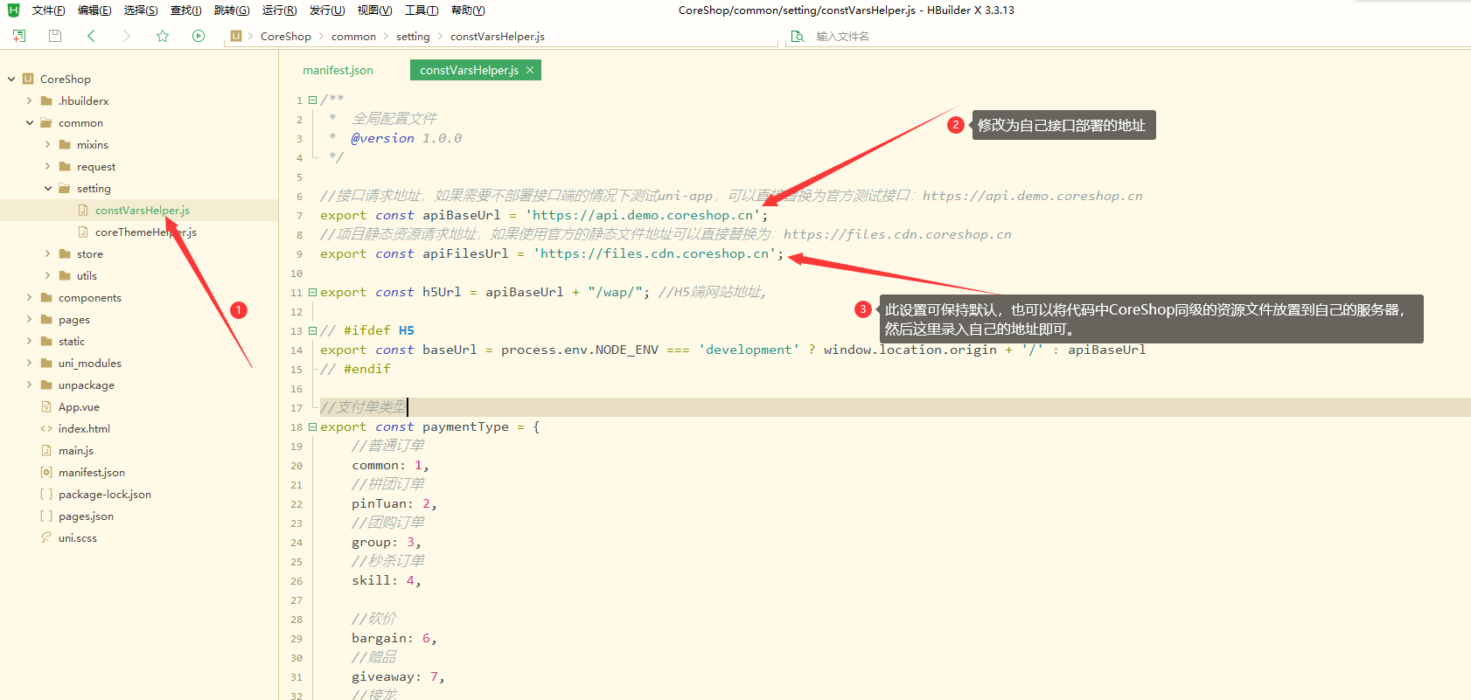The width and height of the screenshot is (1471, 700).
Task: Click the package-lock.json file icon
Action: pos(46,495)
